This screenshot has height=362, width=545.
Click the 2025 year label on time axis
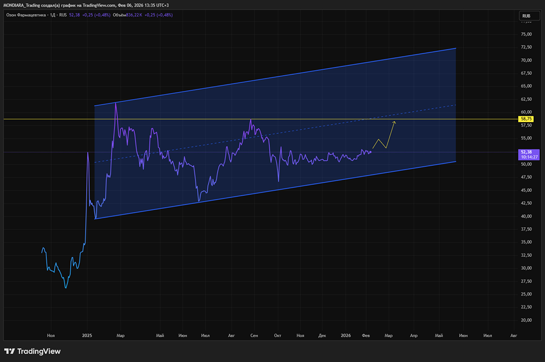pyautogui.click(x=87, y=336)
